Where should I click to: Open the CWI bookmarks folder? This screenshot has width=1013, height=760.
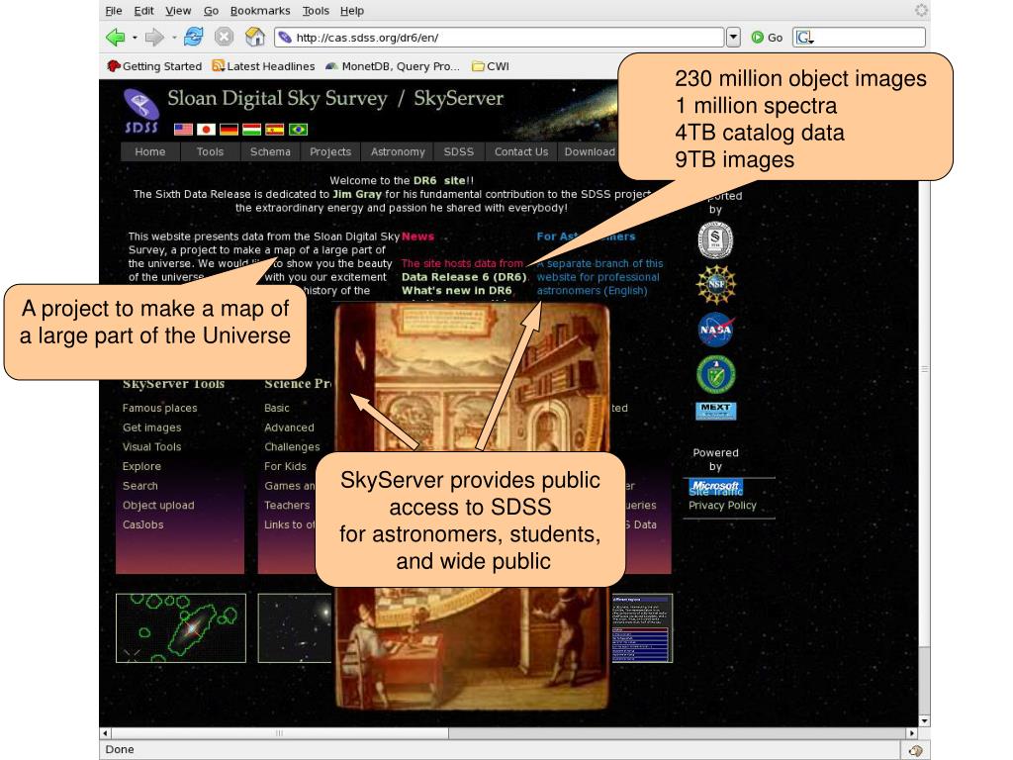[491, 66]
